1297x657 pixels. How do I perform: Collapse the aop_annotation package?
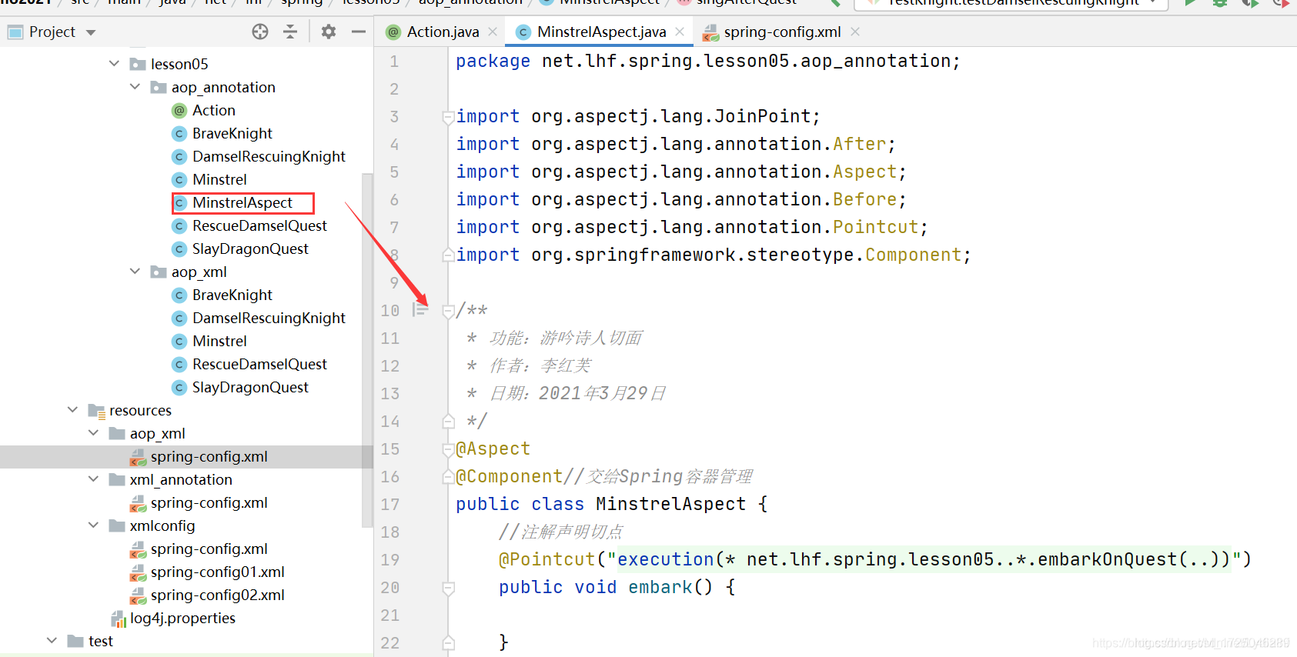click(135, 86)
